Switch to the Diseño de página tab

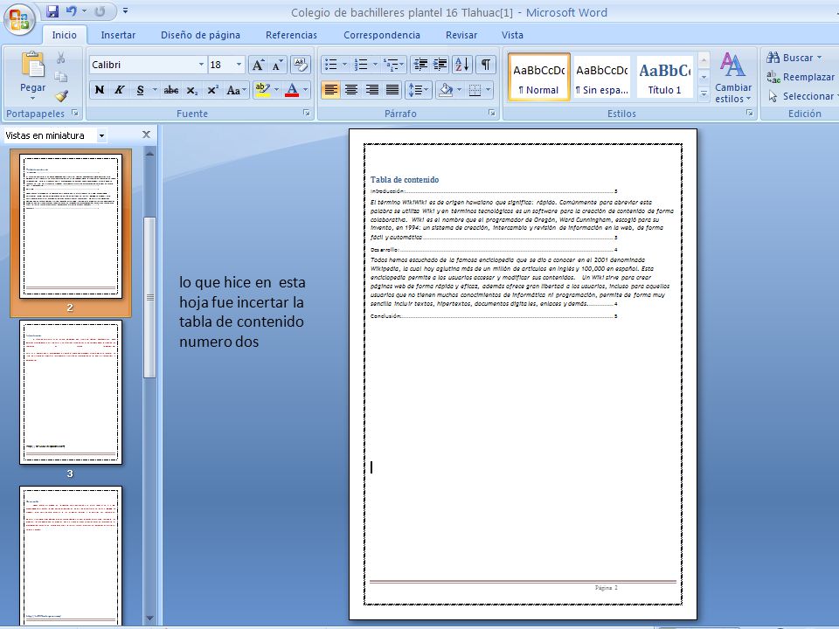tap(201, 35)
